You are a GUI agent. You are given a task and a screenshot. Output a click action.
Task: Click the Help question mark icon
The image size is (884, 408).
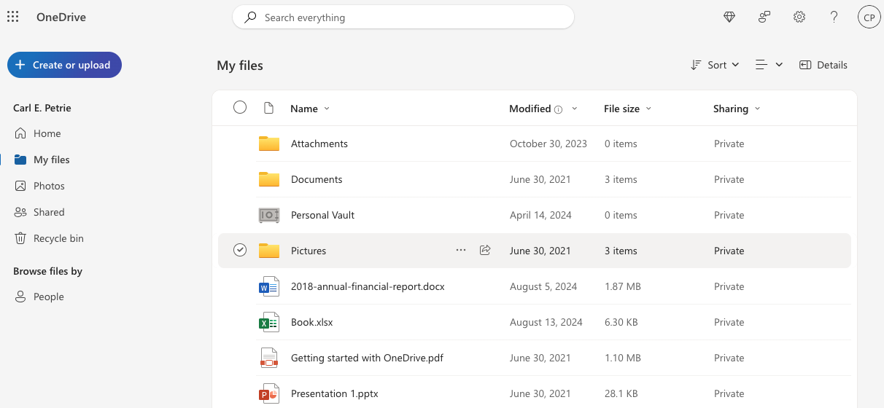834,17
